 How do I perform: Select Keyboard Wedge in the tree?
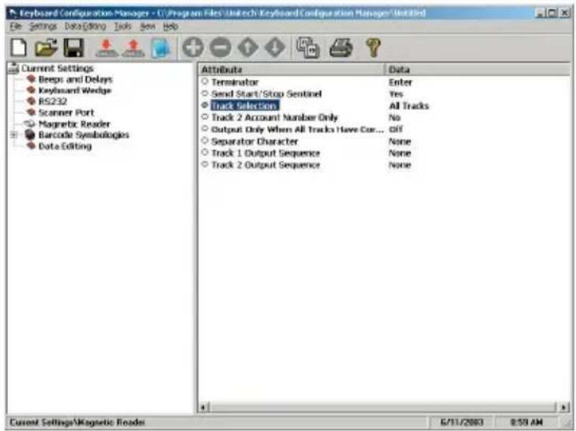pos(75,90)
